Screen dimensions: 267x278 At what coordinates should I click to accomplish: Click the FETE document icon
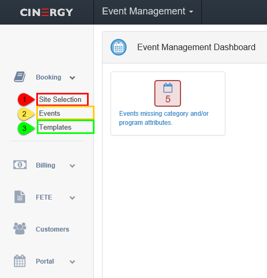tap(20, 197)
